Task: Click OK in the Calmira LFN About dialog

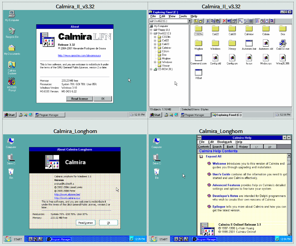Action: (103, 99)
